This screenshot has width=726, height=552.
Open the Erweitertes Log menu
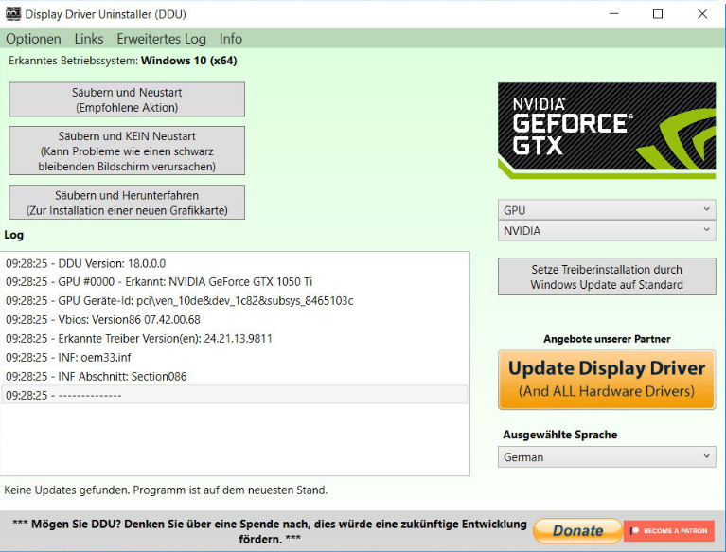[x=161, y=39]
